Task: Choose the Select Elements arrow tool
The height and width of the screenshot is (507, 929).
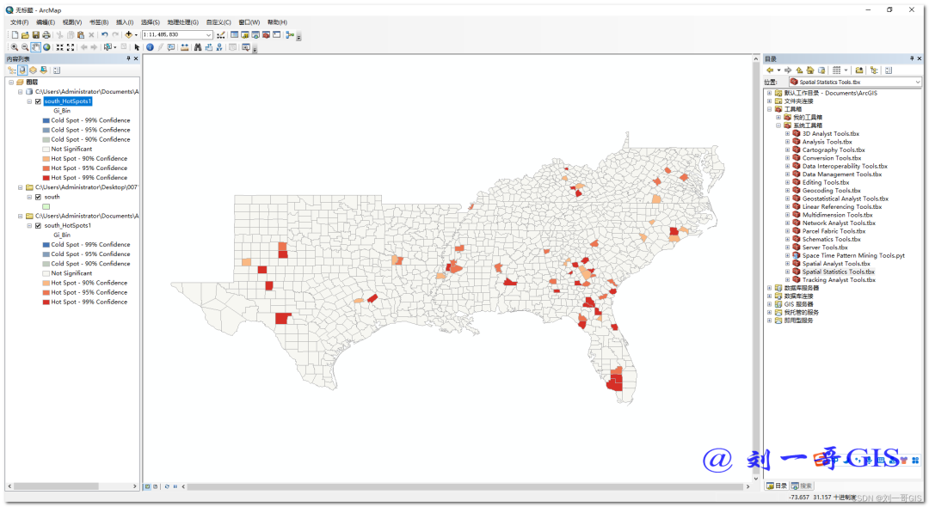Action: click(x=138, y=47)
